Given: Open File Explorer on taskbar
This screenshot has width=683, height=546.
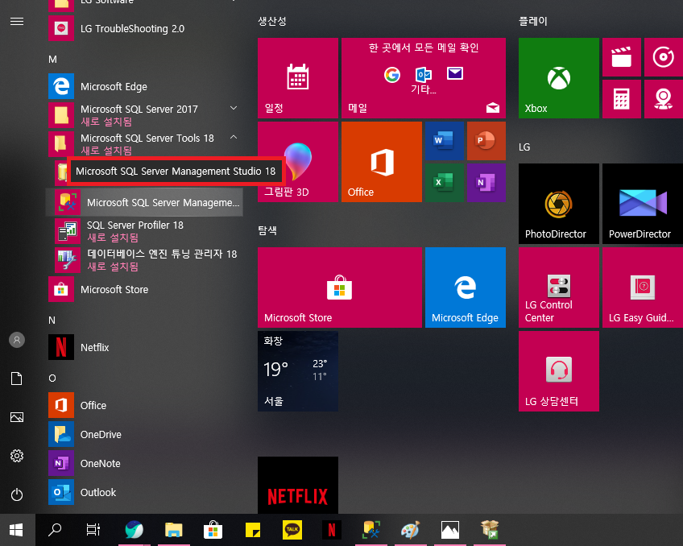Looking at the screenshot, I should click(x=173, y=530).
